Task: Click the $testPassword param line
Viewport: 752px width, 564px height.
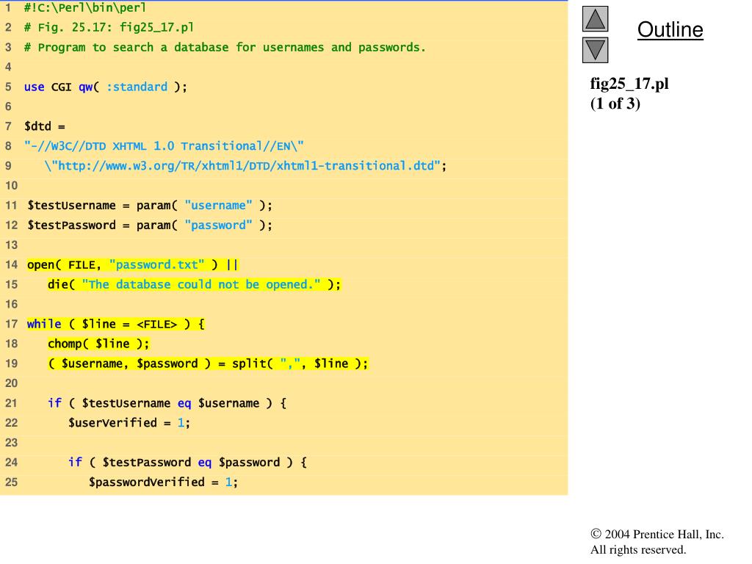Action: (x=150, y=225)
